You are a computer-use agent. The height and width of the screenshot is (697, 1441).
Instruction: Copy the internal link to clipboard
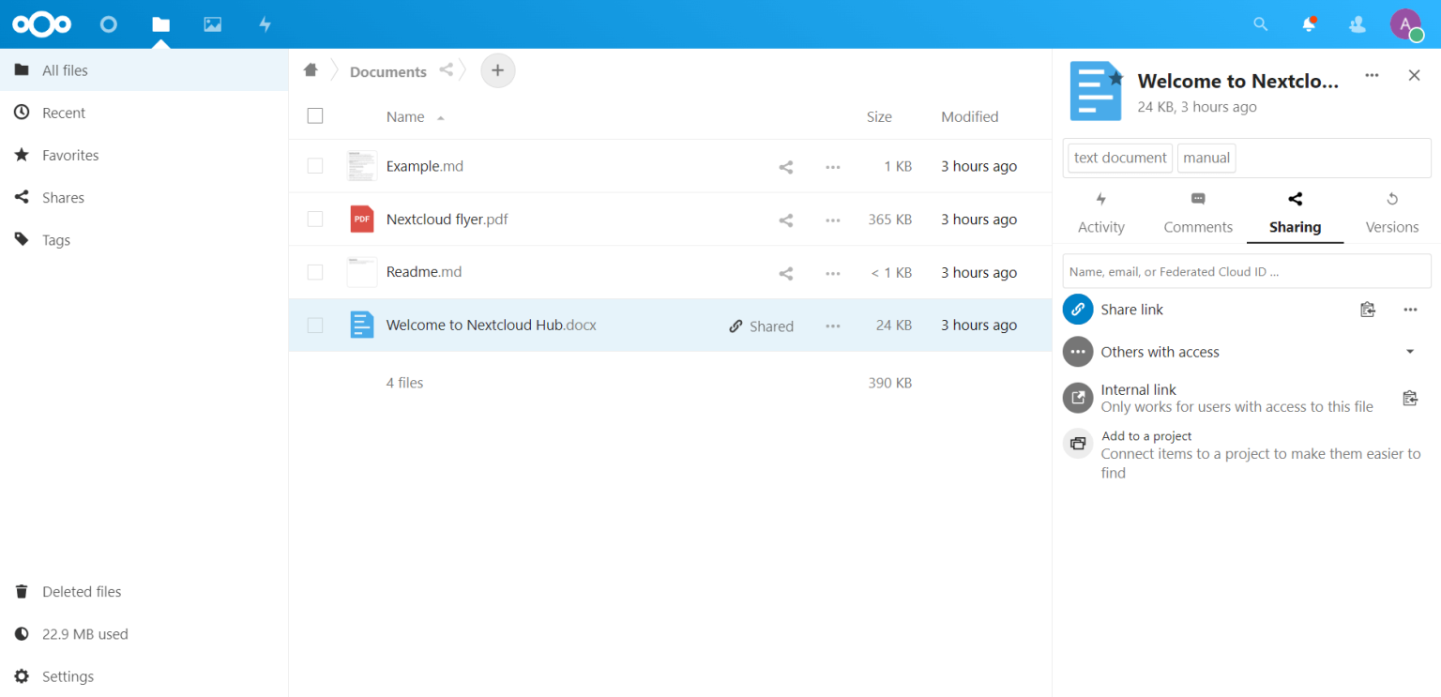point(1409,398)
